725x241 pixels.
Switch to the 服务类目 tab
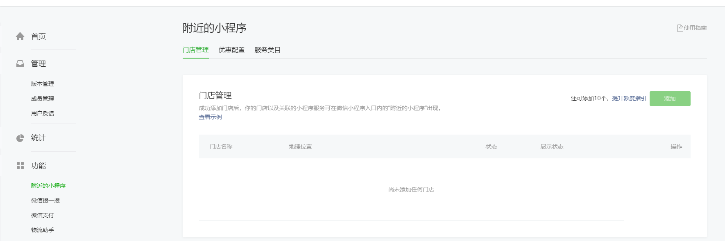point(267,50)
